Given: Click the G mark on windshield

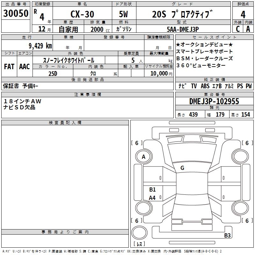Looking at the screenshot, I should tap(182, 168).
